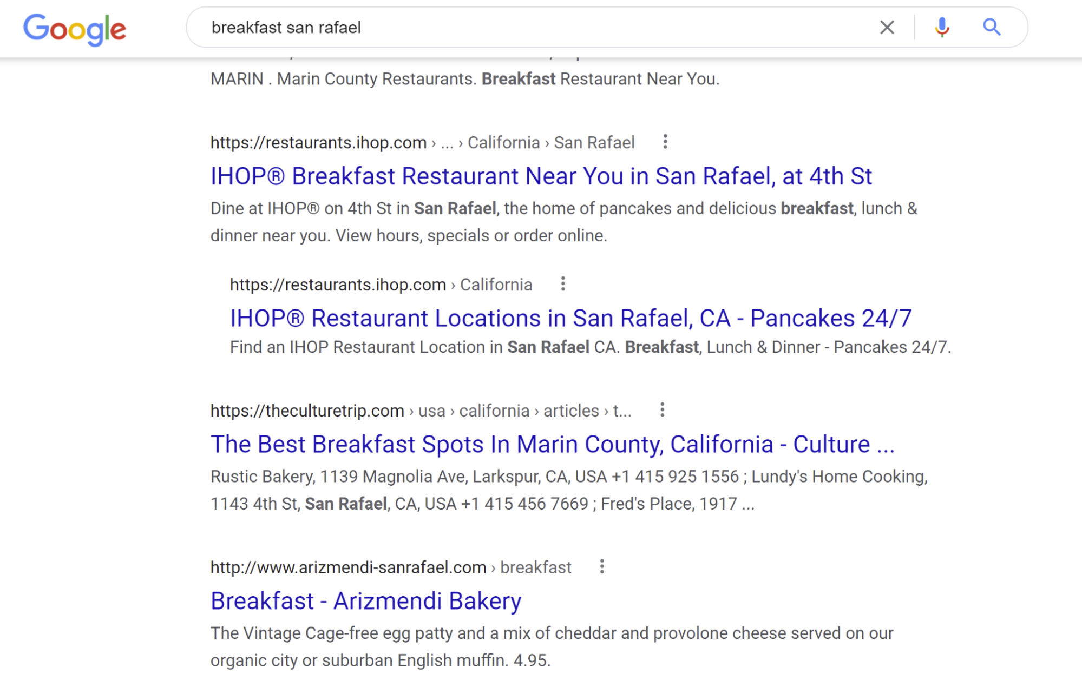Click the Google logo

[75, 29]
